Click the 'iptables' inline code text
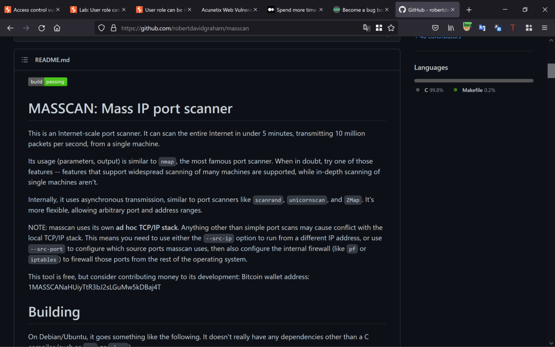 tap(43, 260)
